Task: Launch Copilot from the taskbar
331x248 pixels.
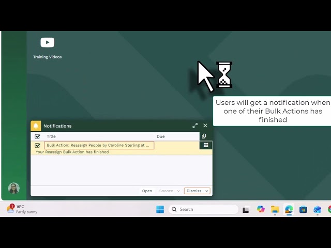Action: tap(261, 209)
